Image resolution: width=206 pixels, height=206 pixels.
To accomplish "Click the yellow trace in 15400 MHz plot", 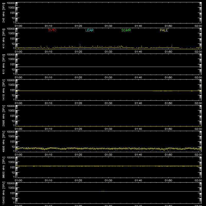I will click(108, 191).
